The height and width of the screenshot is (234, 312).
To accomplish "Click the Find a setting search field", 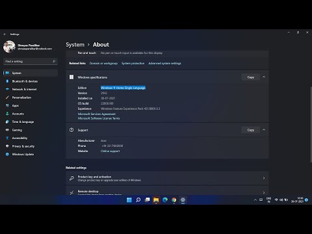I will pyautogui.click(x=31, y=61).
